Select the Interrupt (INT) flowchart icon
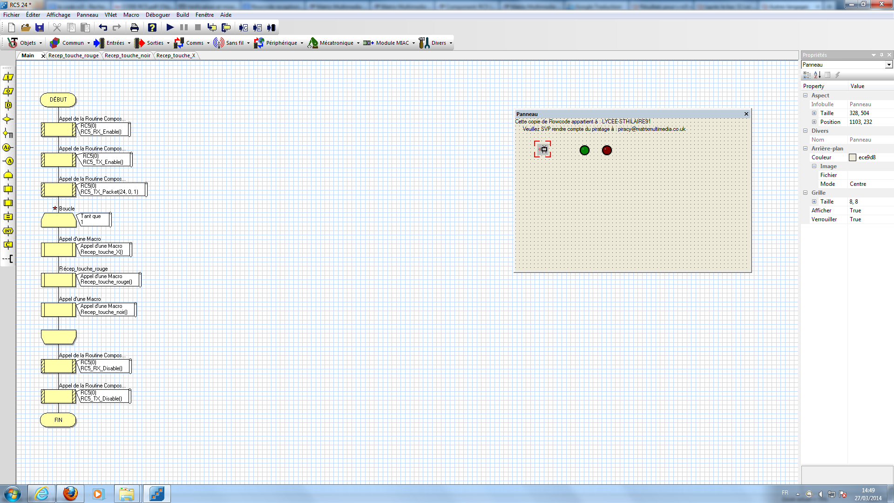 pos(7,231)
